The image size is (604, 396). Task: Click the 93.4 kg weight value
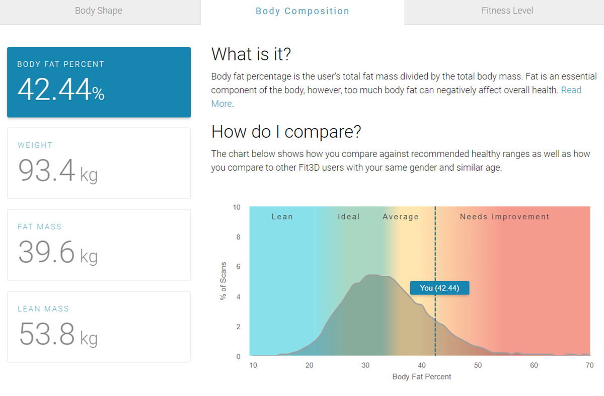(58, 171)
